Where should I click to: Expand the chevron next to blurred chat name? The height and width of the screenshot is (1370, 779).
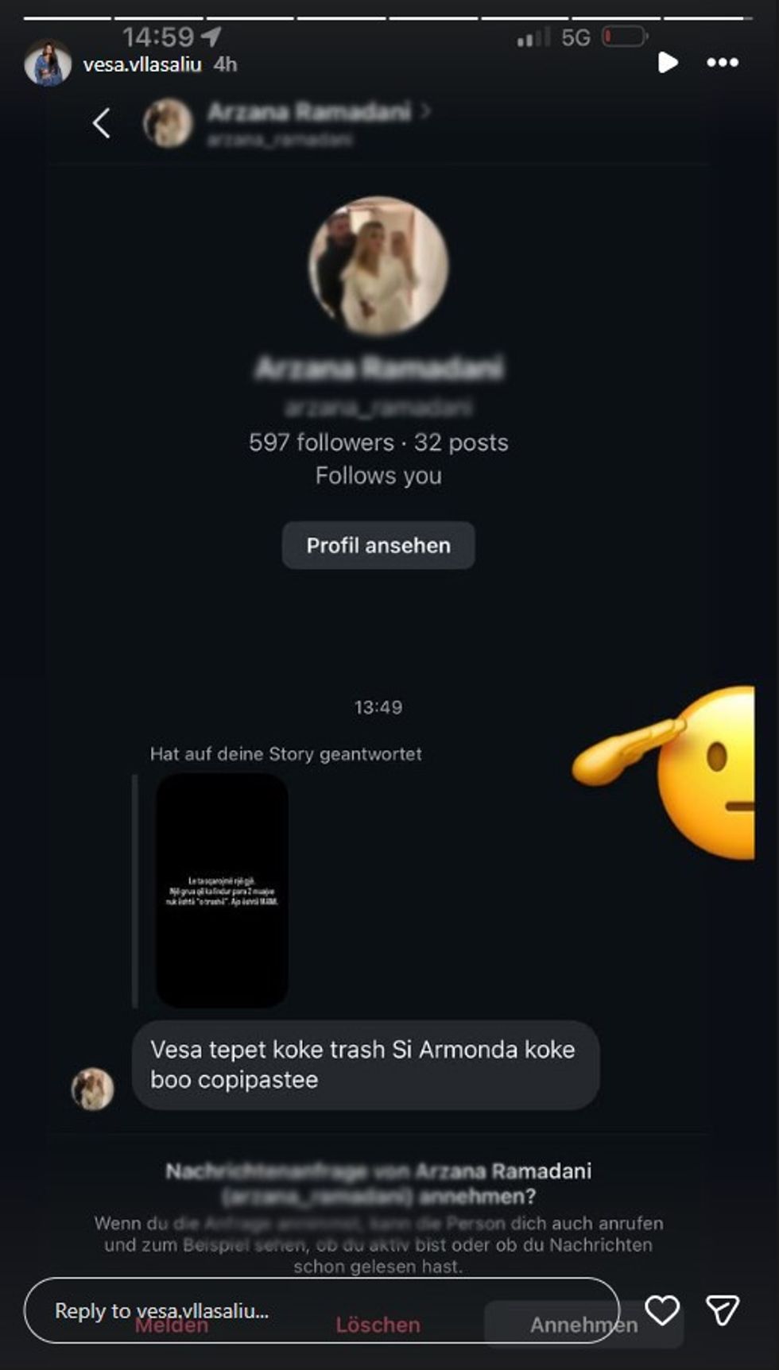point(426,111)
